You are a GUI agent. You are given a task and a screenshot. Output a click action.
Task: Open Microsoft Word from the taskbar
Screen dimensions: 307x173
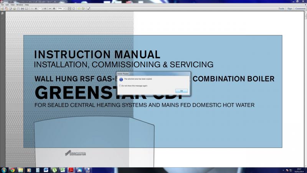point(46,170)
